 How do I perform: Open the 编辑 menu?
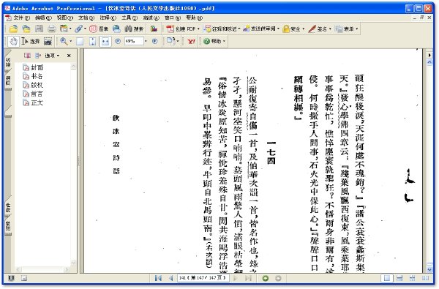coord(43,18)
